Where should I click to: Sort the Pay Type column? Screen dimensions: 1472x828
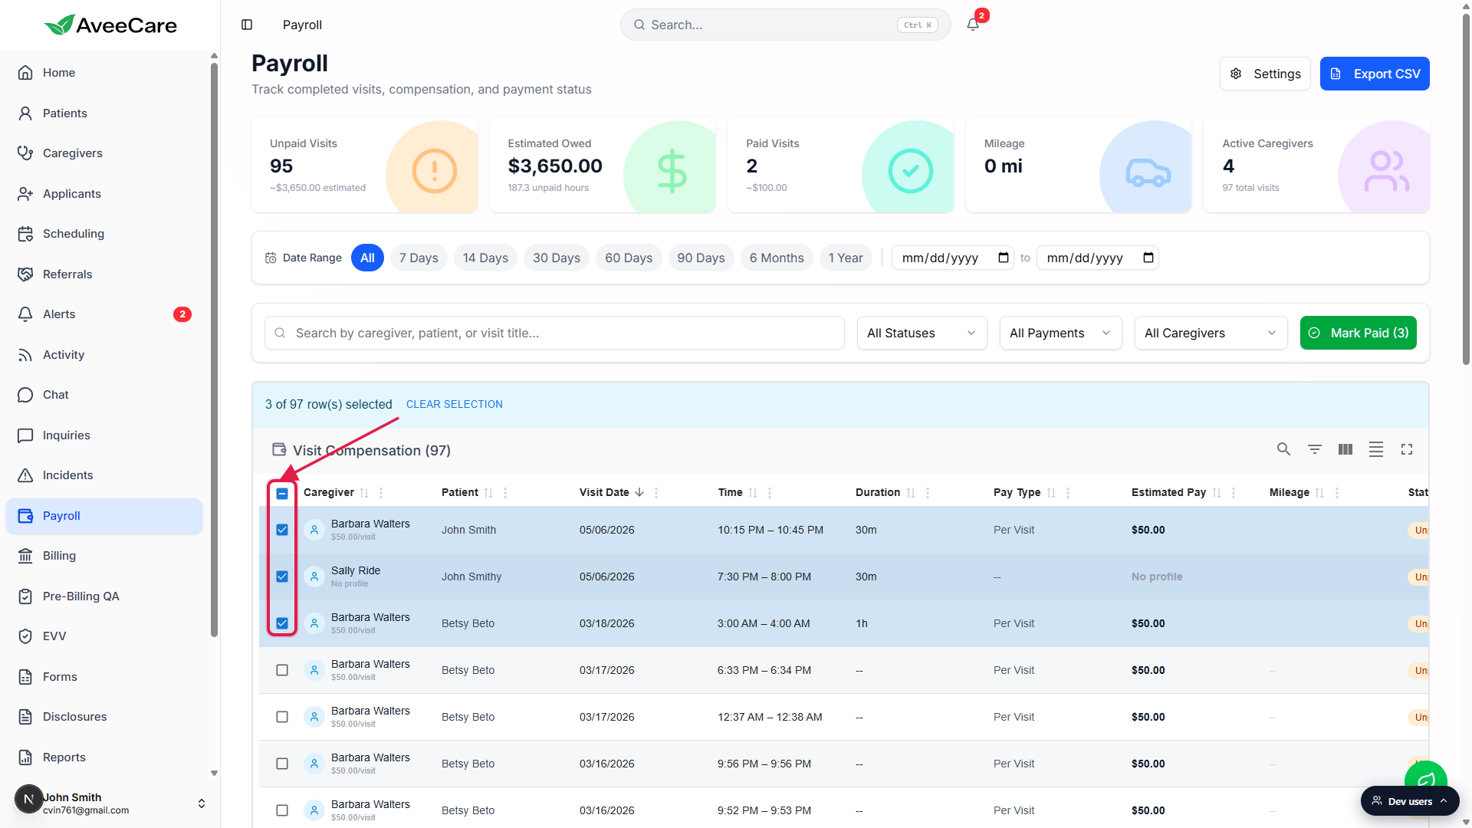tap(1051, 492)
